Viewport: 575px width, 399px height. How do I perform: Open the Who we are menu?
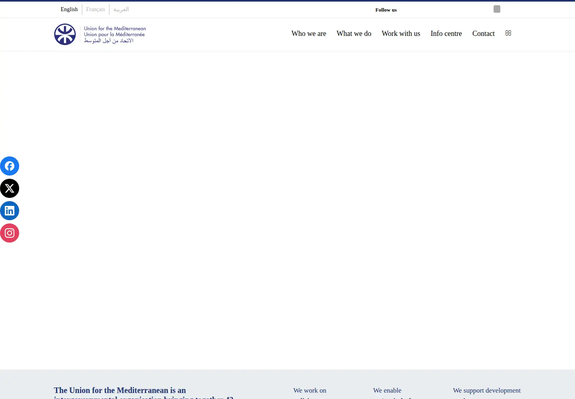309,34
